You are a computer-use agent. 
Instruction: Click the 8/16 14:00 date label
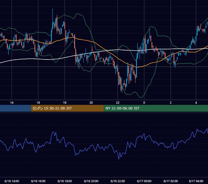click(12, 181)
